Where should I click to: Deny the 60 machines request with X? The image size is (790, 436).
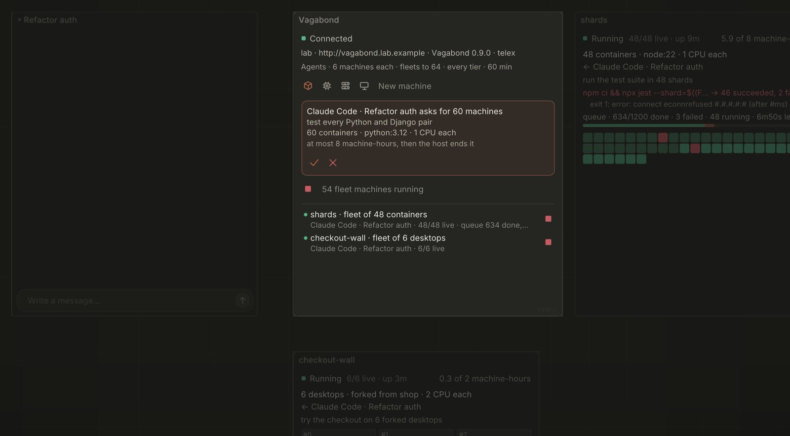click(333, 162)
